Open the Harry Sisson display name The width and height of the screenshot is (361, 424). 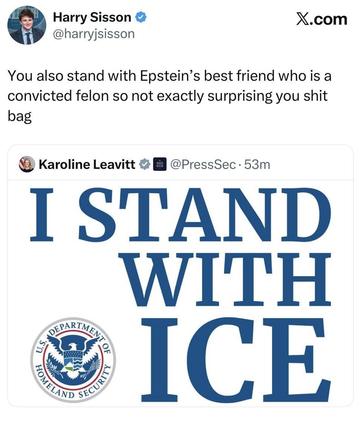click(92, 17)
